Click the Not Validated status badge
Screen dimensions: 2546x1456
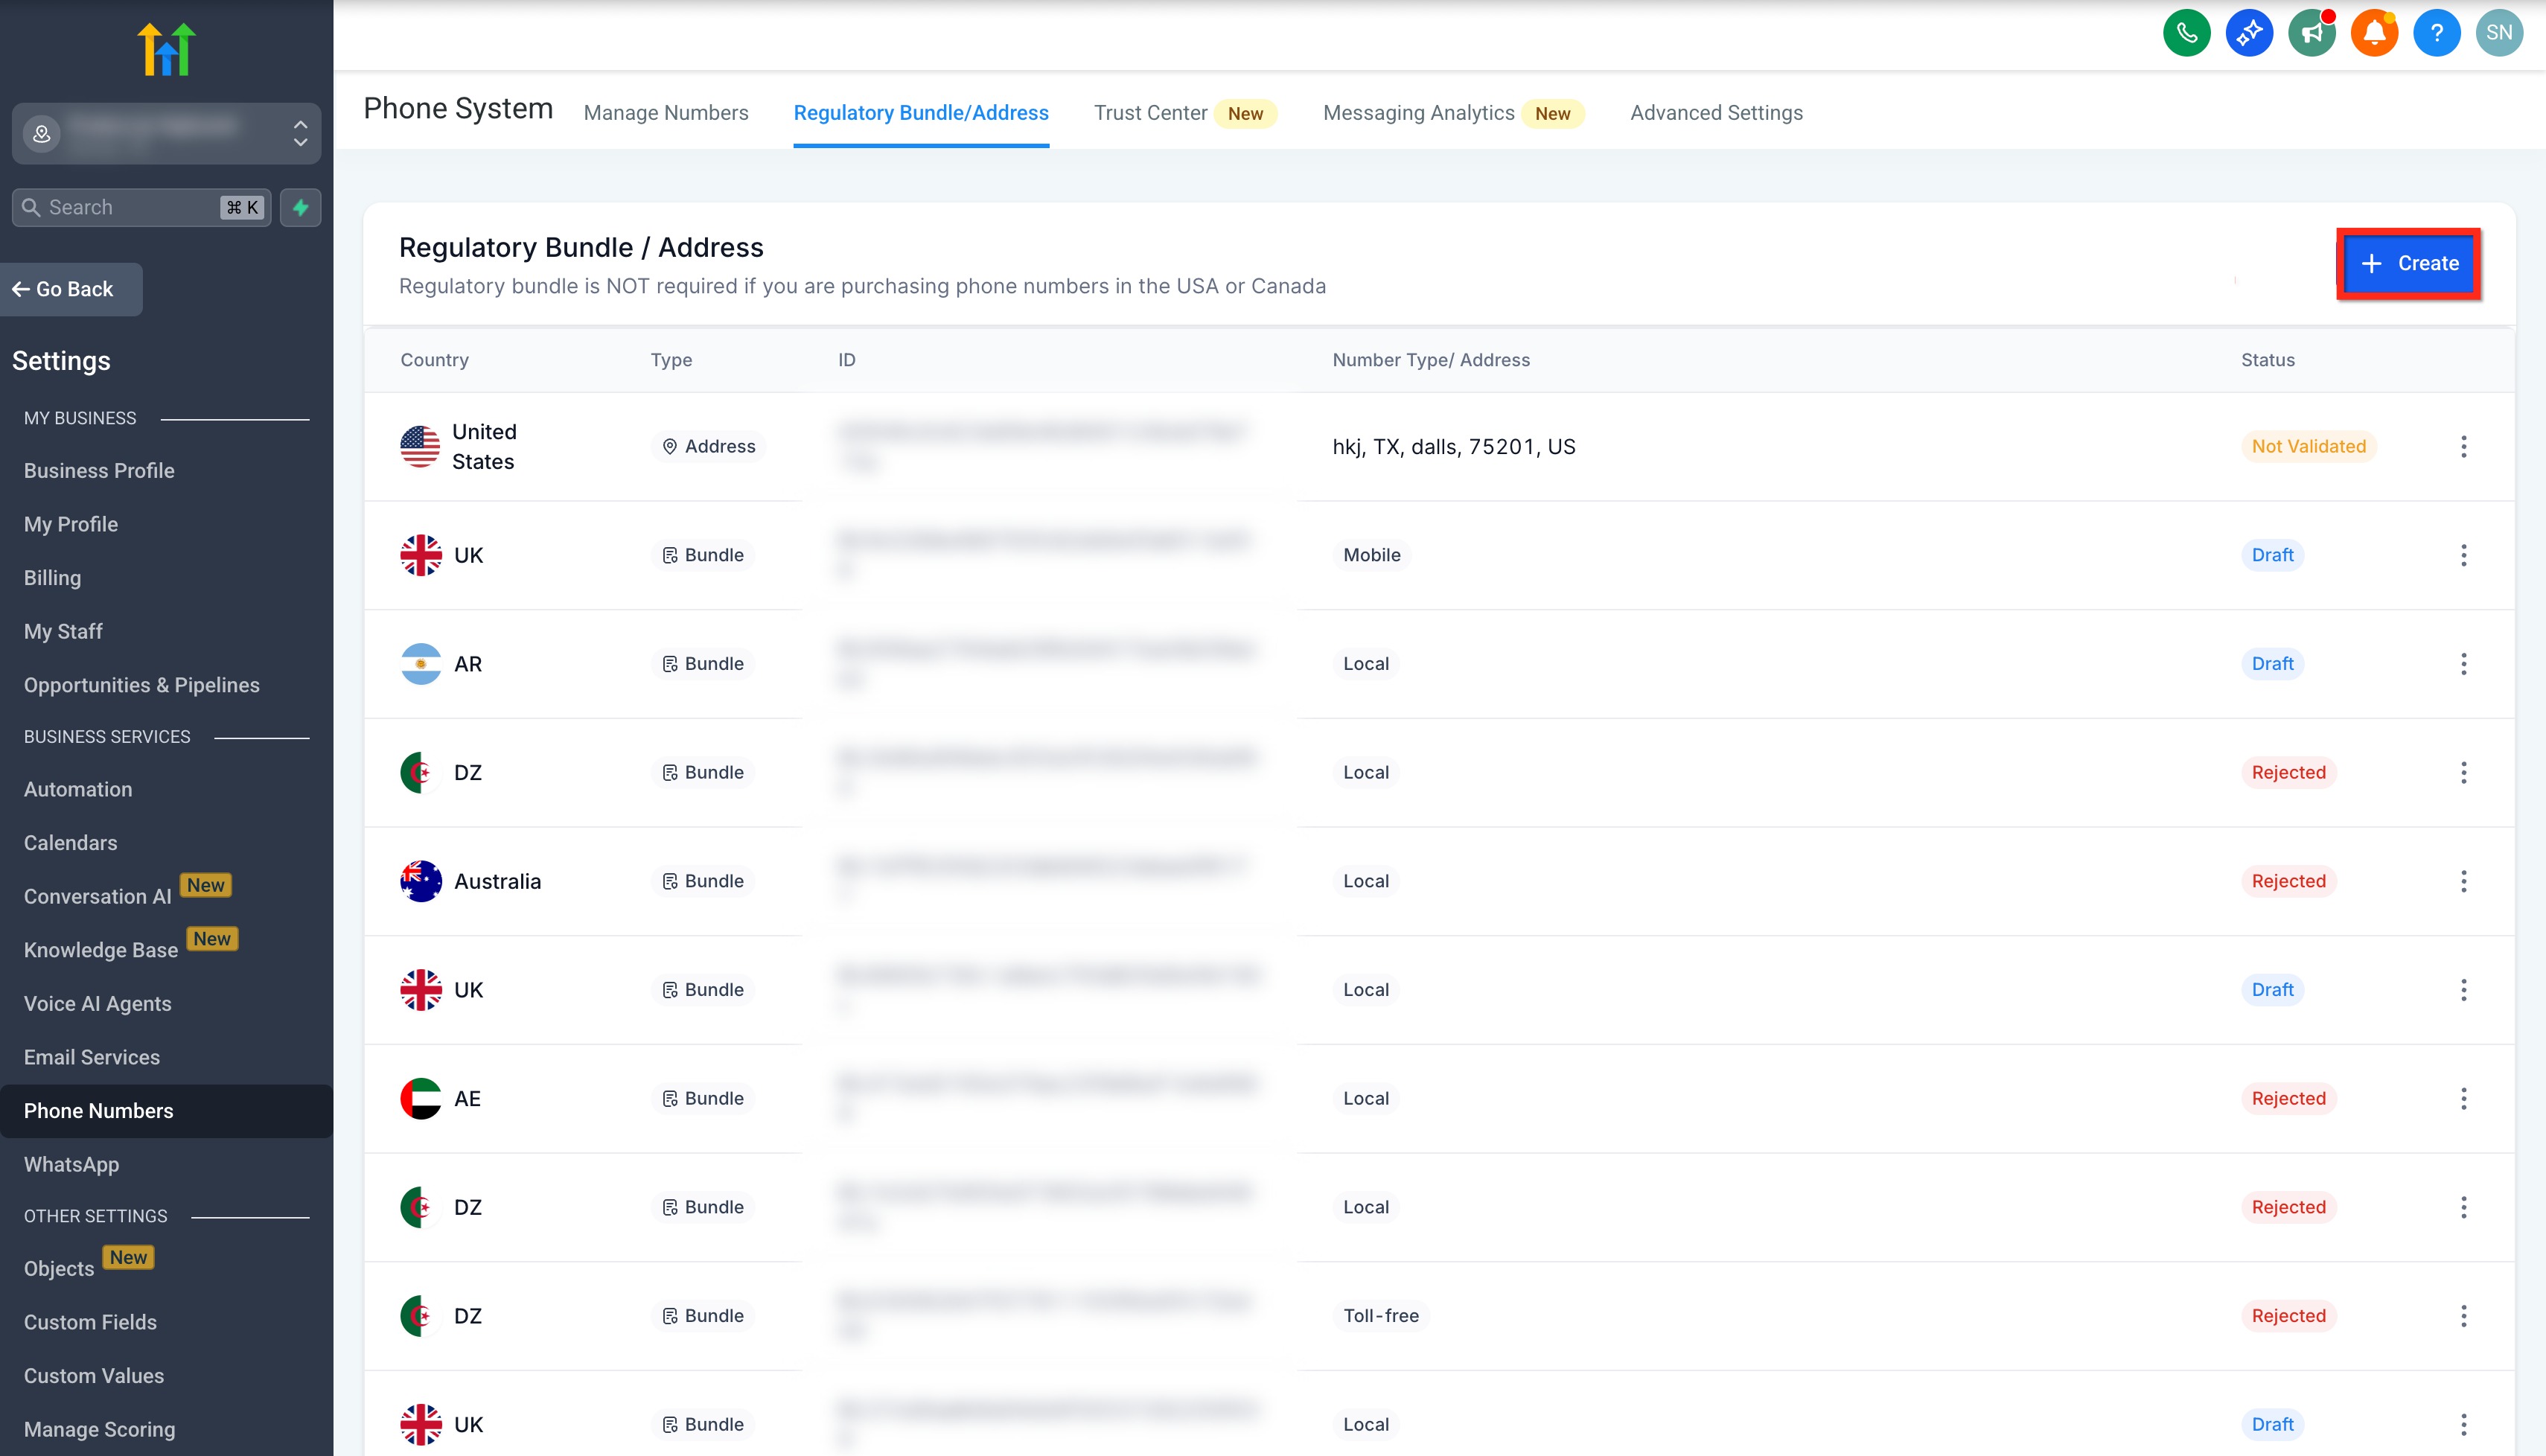pos(2308,446)
